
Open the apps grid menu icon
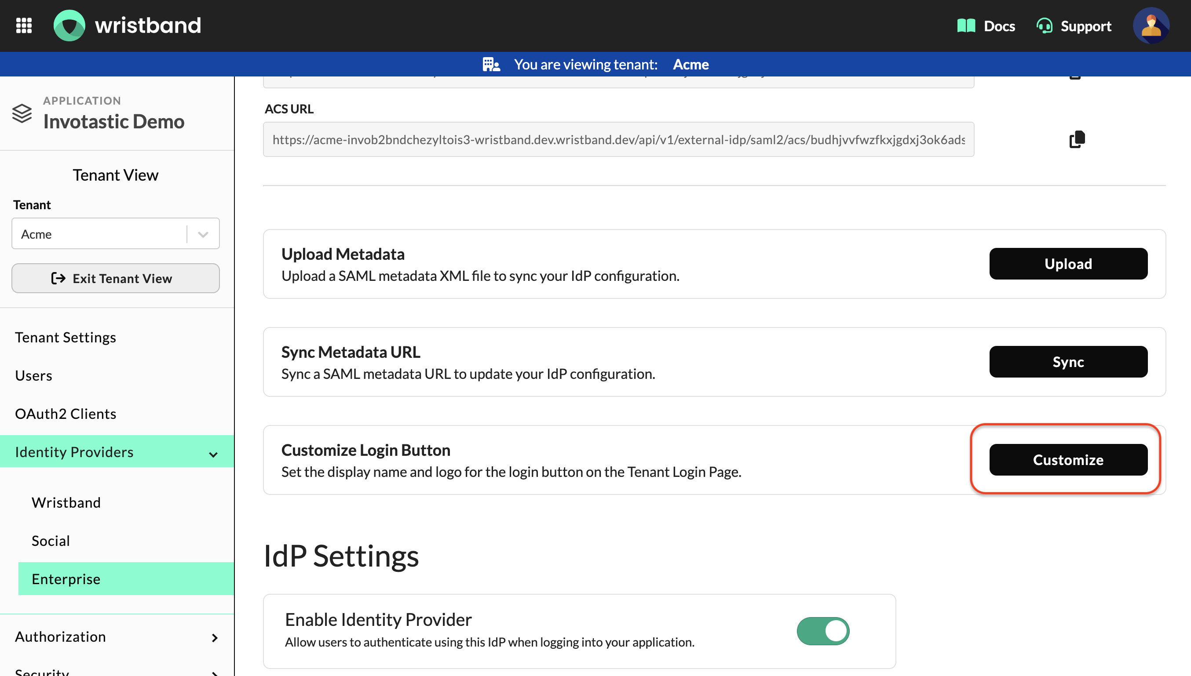coord(24,25)
